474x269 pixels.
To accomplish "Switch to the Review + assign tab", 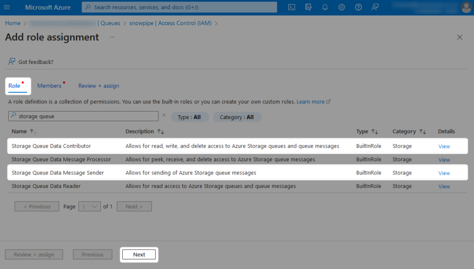I will pos(99,86).
